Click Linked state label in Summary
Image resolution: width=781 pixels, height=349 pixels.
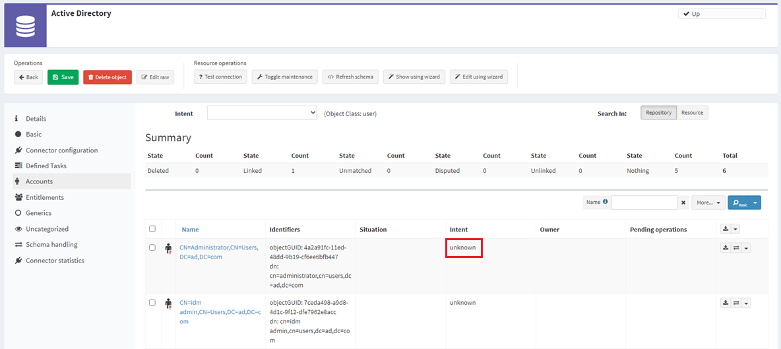pyautogui.click(x=253, y=171)
